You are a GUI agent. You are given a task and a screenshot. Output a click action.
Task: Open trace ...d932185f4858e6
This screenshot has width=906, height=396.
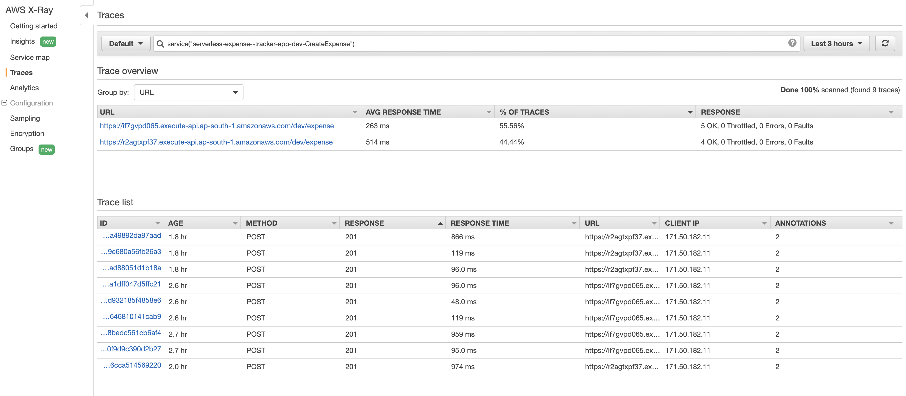(131, 300)
